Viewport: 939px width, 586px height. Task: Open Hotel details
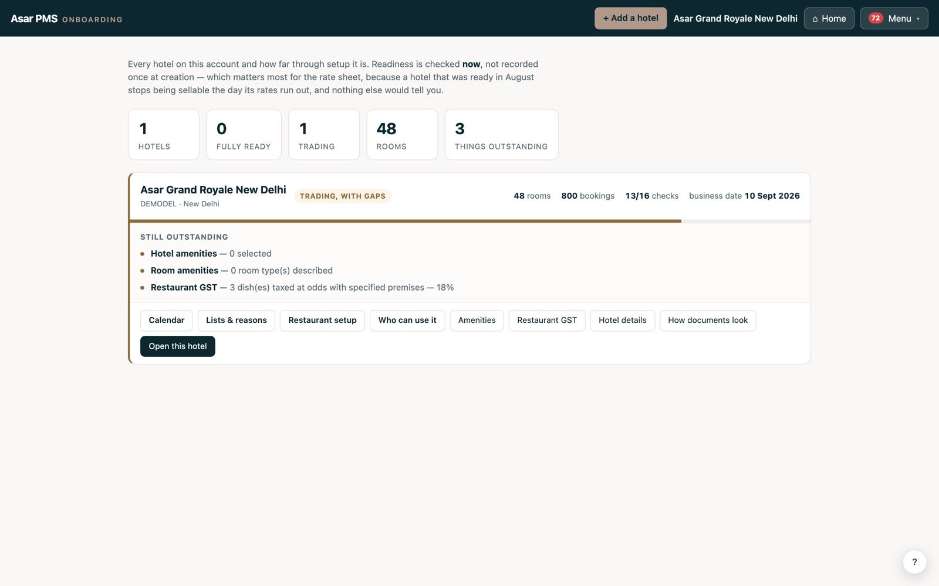[x=622, y=321]
